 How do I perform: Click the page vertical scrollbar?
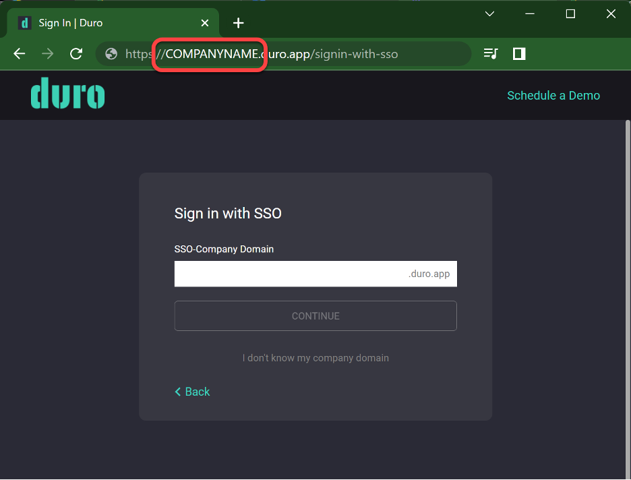point(628,298)
